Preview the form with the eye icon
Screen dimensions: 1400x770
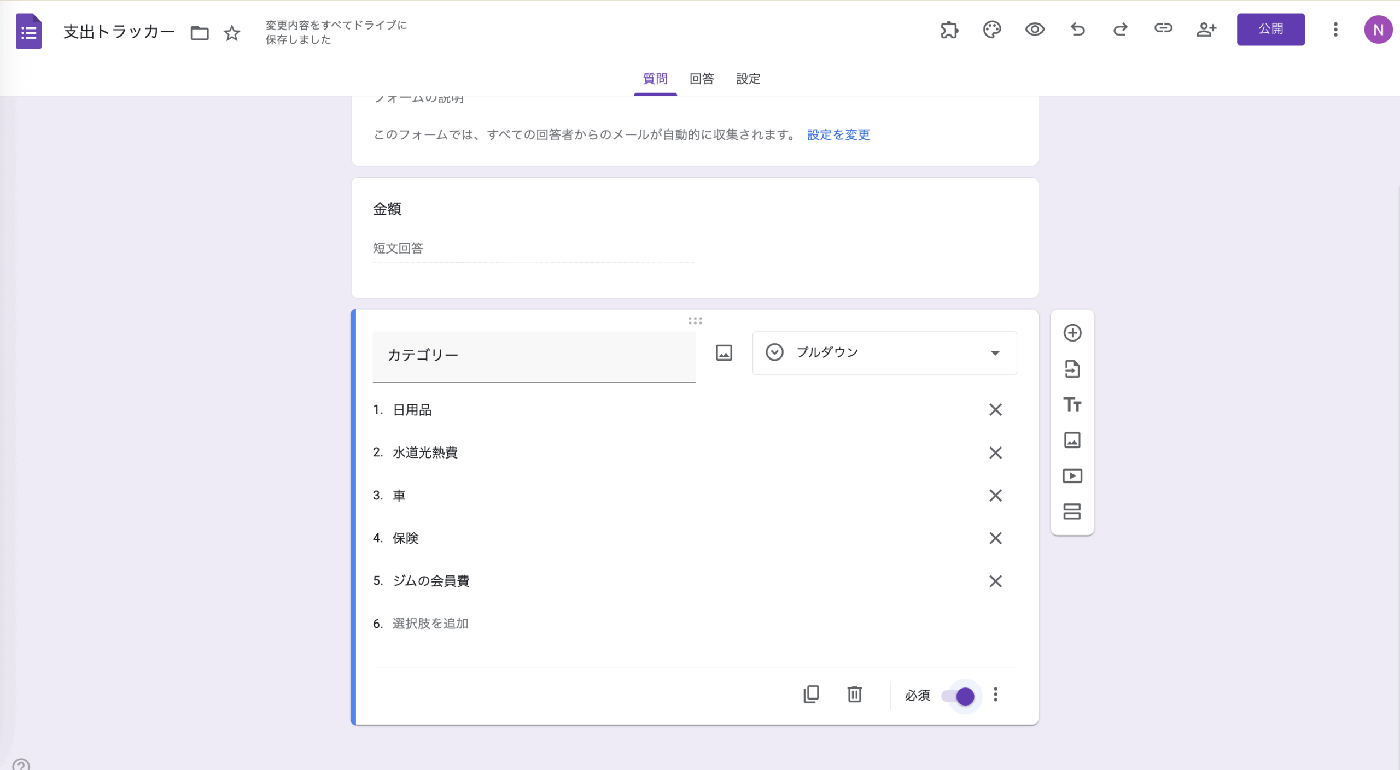coord(1034,30)
